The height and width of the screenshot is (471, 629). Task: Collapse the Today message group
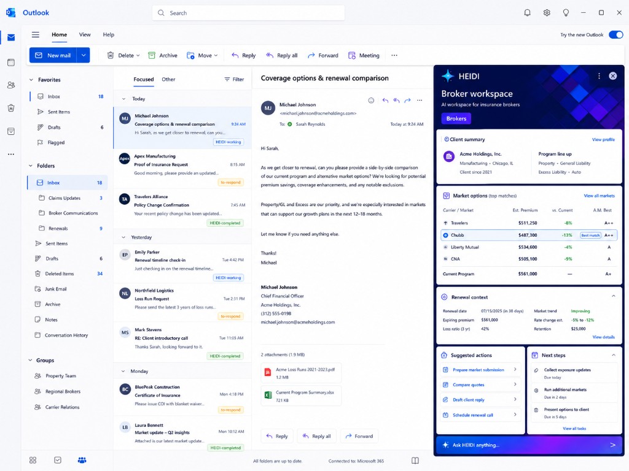click(x=123, y=99)
